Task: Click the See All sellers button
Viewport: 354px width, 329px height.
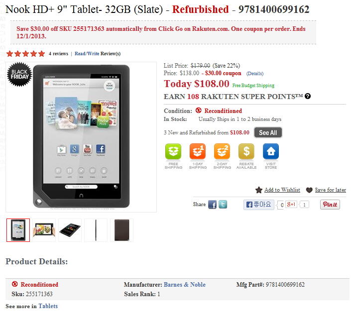Action: pyautogui.click(x=268, y=132)
